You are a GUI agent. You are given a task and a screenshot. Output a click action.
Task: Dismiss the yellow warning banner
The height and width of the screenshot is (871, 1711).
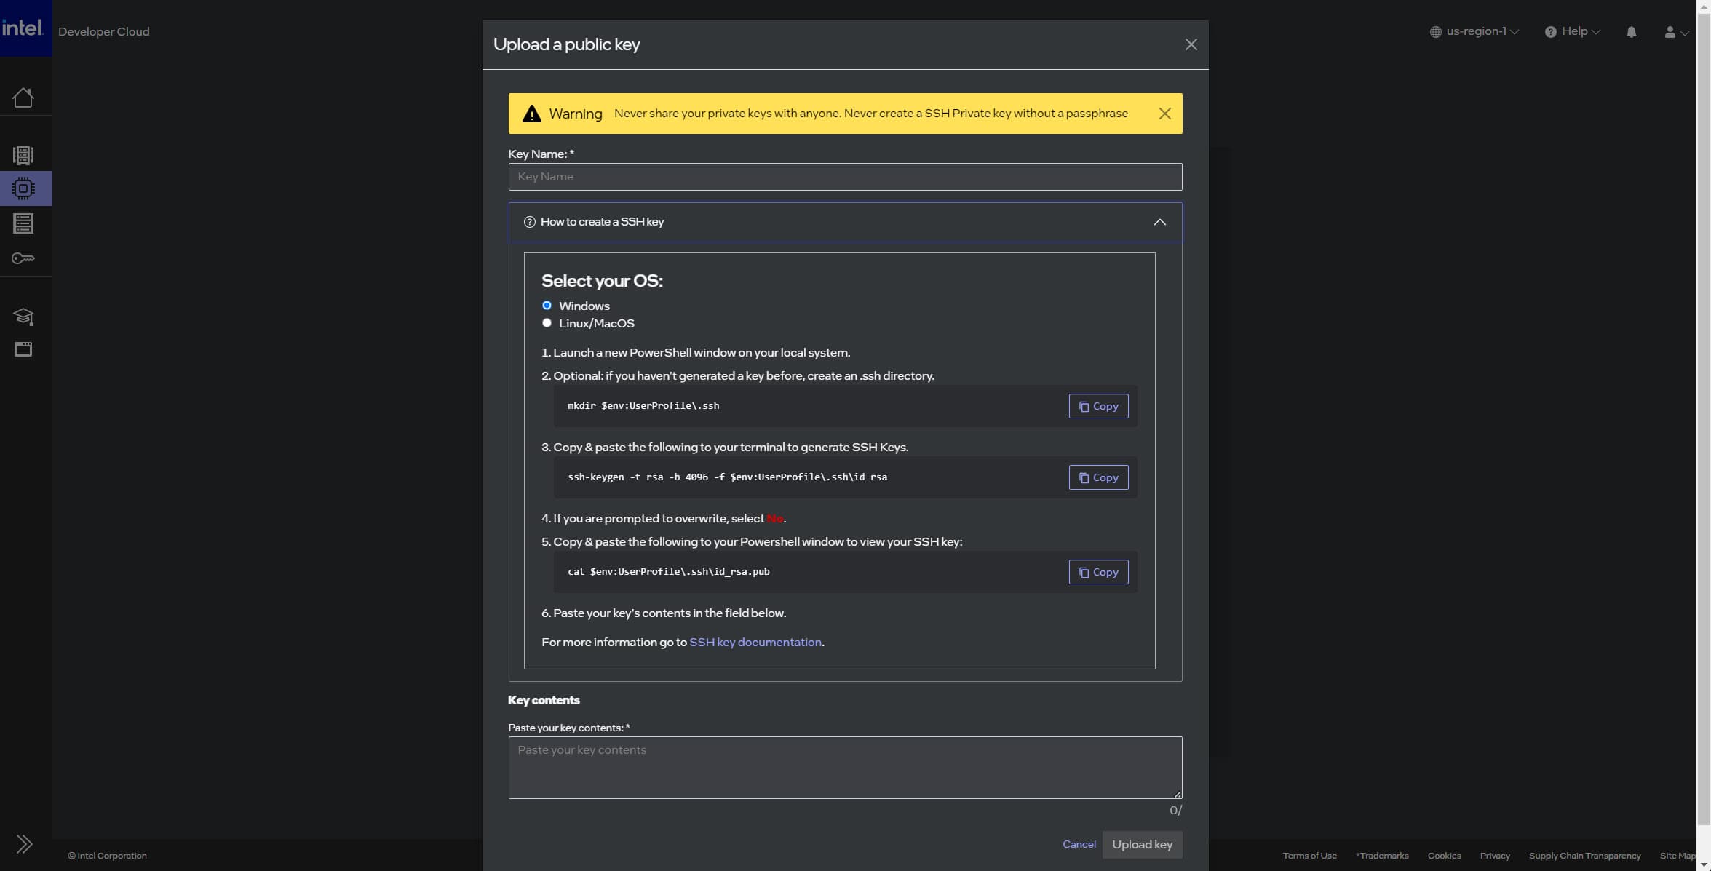(x=1164, y=114)
